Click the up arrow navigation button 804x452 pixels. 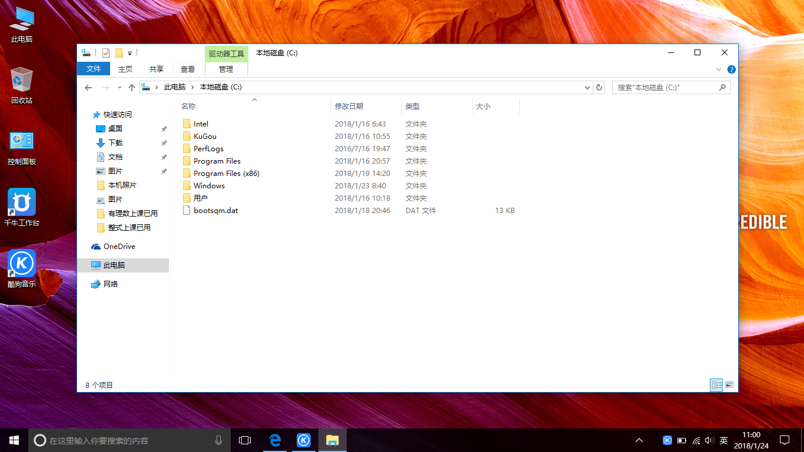[132, 87]
